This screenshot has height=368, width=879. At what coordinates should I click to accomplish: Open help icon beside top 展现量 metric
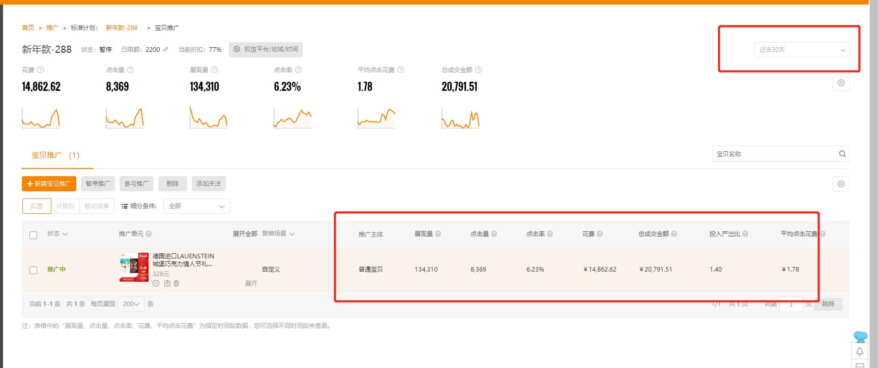click(215, 70)
